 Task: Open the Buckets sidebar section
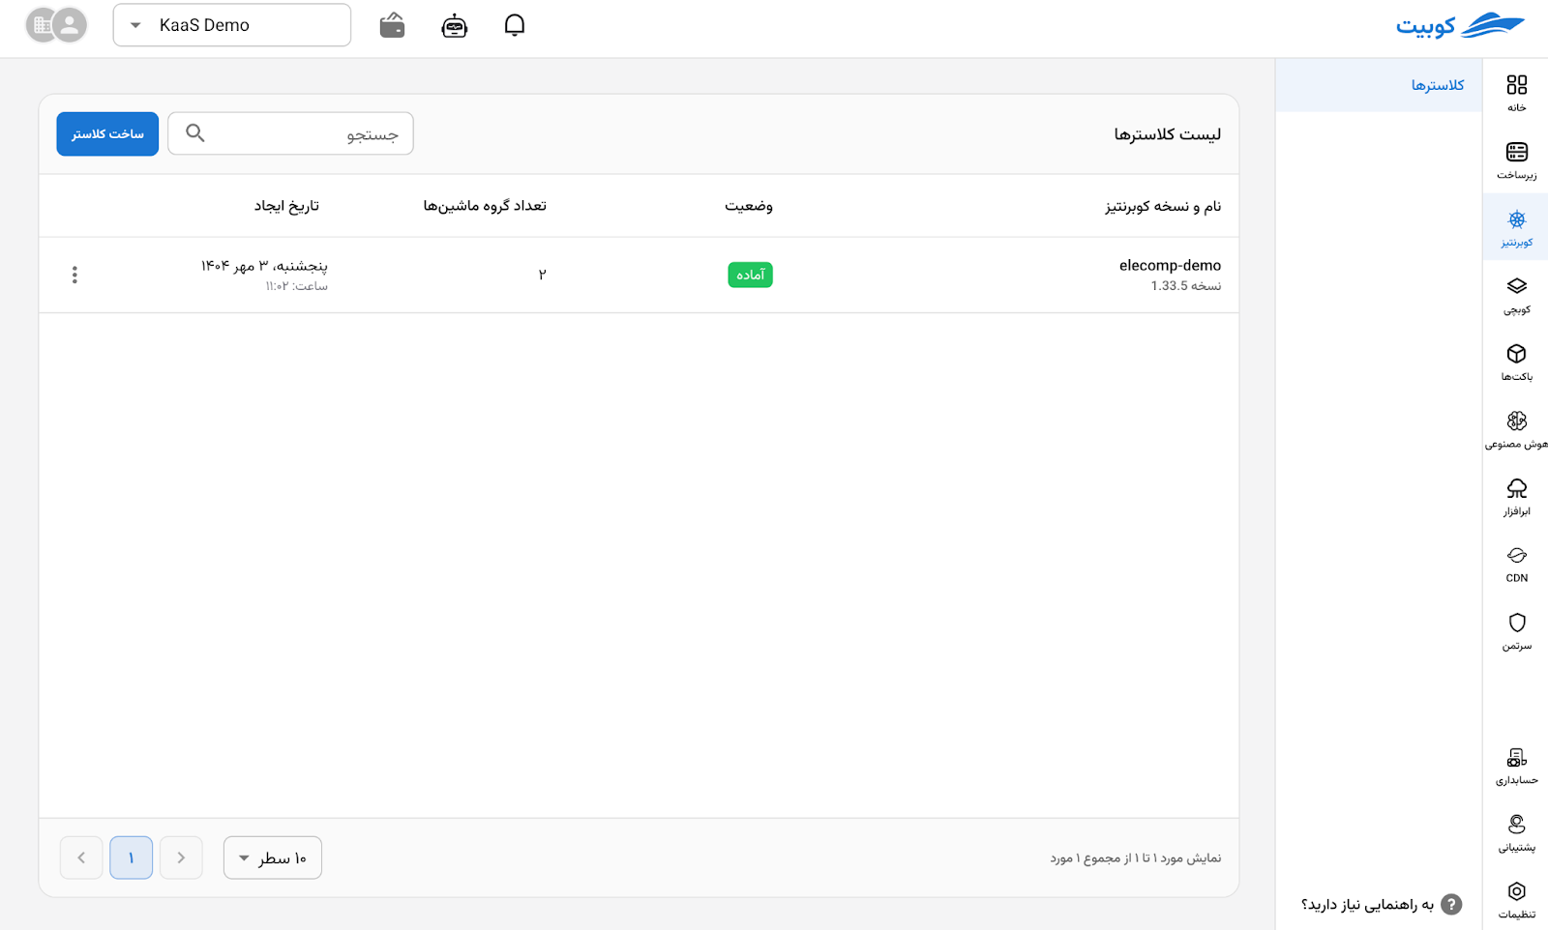click(1516, 362)
